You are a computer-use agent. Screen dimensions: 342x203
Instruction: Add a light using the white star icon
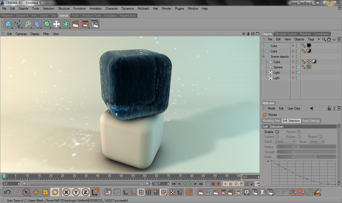click(x=56, y=24)
